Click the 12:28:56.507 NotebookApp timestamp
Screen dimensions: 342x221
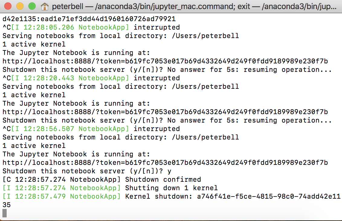(70, 129)
